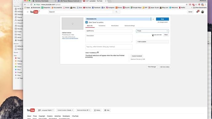The image size is (212, 119).
Task: Open the Instagram bookmark
Action: (110, 8)
